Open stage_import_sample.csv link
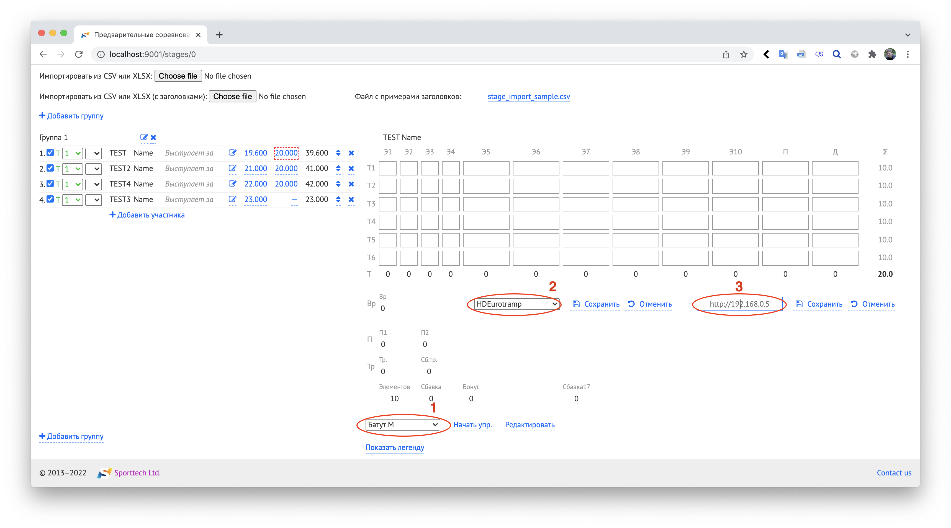This screenshot has width=951, height=528. point(529,97)
